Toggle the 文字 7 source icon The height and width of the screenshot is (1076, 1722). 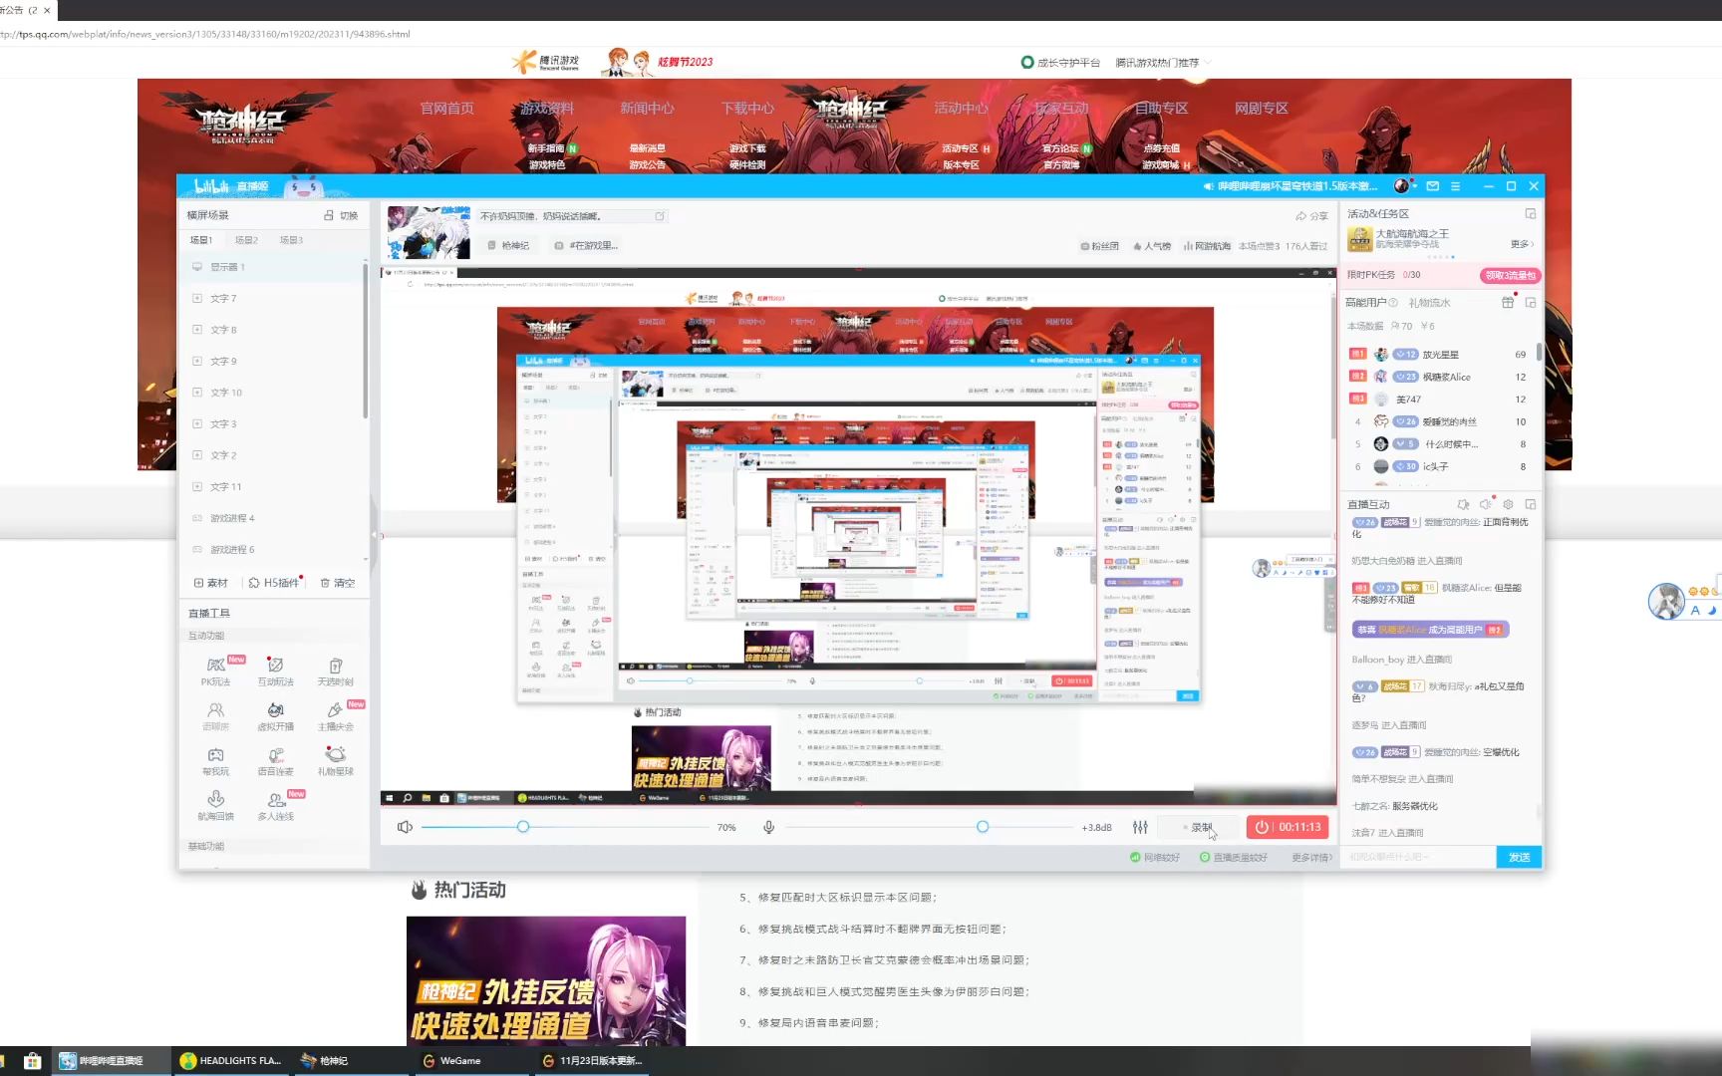click(x=197, y=298)
